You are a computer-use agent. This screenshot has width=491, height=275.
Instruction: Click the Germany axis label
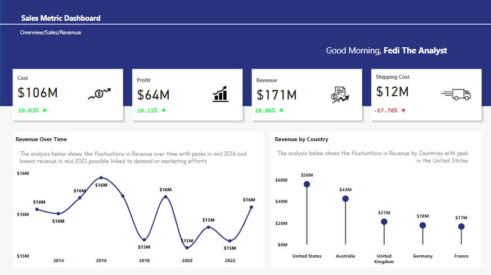[x=422, y=256]
